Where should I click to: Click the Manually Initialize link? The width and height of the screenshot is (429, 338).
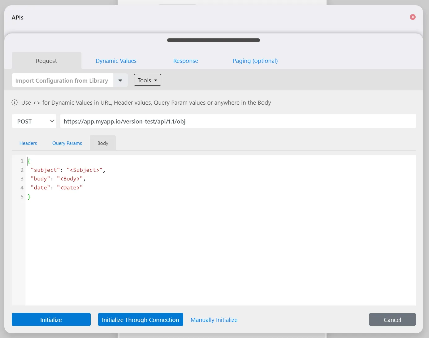[x=214, y=320]
